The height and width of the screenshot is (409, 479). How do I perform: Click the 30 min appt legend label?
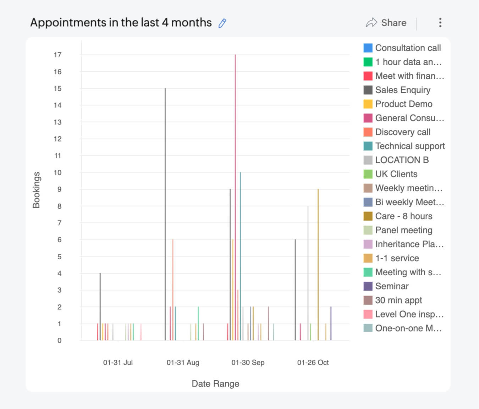398,300
